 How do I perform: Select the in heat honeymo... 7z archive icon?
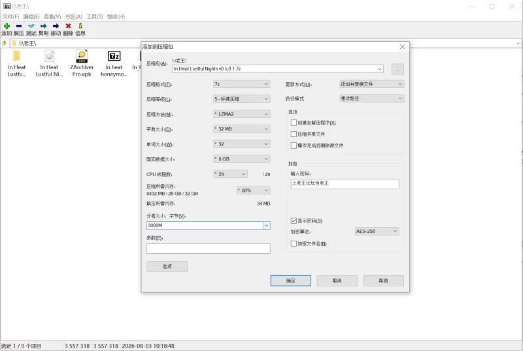pos(114,56)
